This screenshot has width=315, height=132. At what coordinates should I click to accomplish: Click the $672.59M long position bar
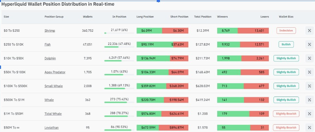[x=148, y=127]
